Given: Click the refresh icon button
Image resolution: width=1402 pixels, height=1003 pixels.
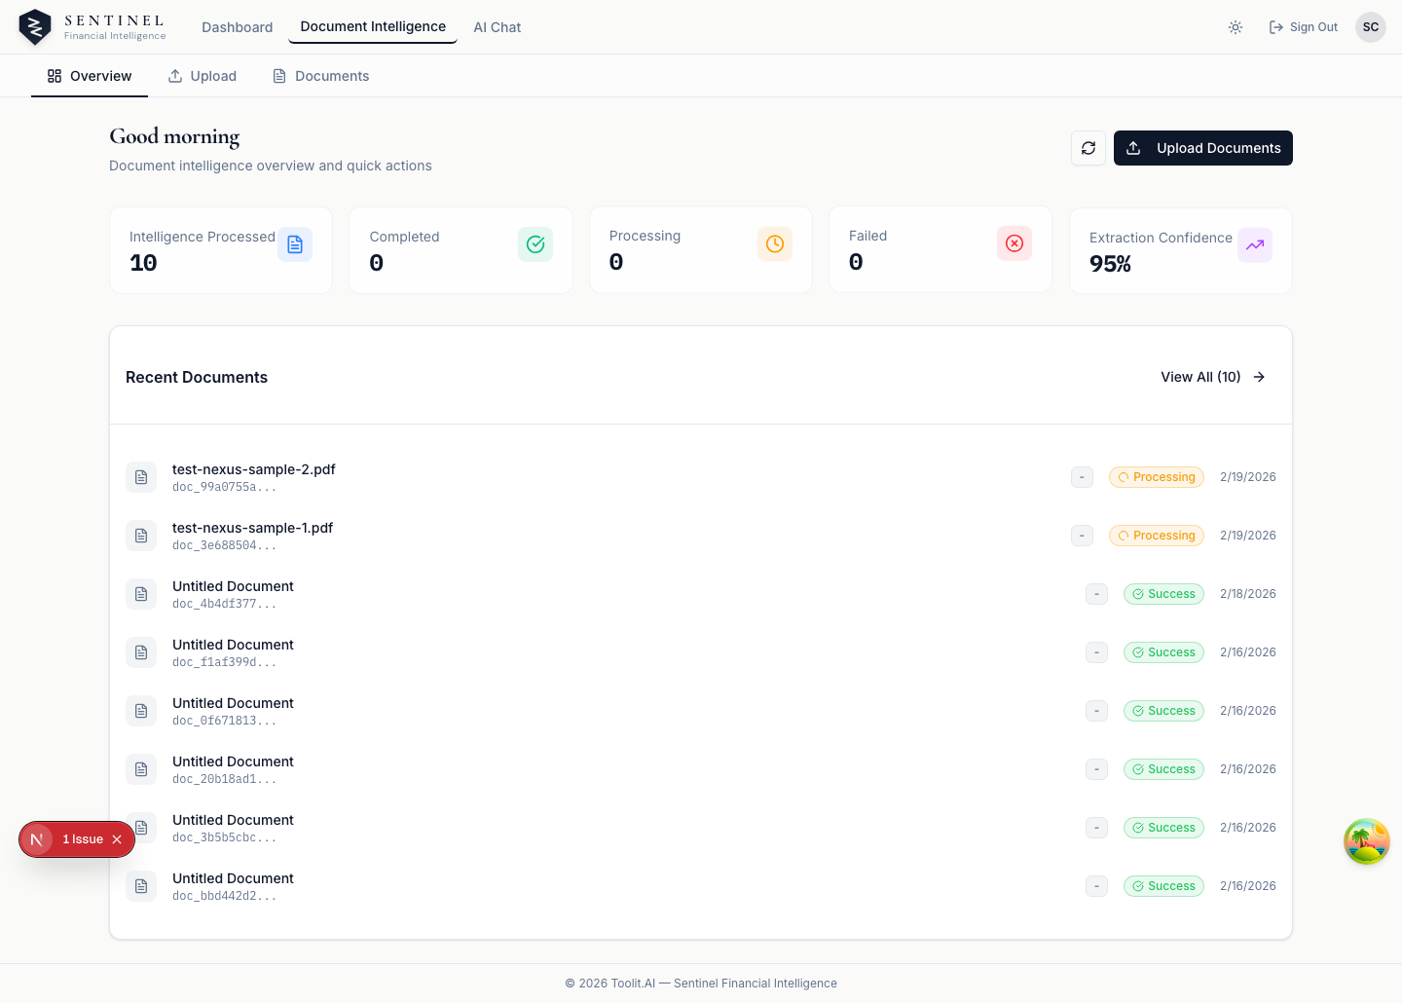Looking at the screenshot, I should 1088,148.
